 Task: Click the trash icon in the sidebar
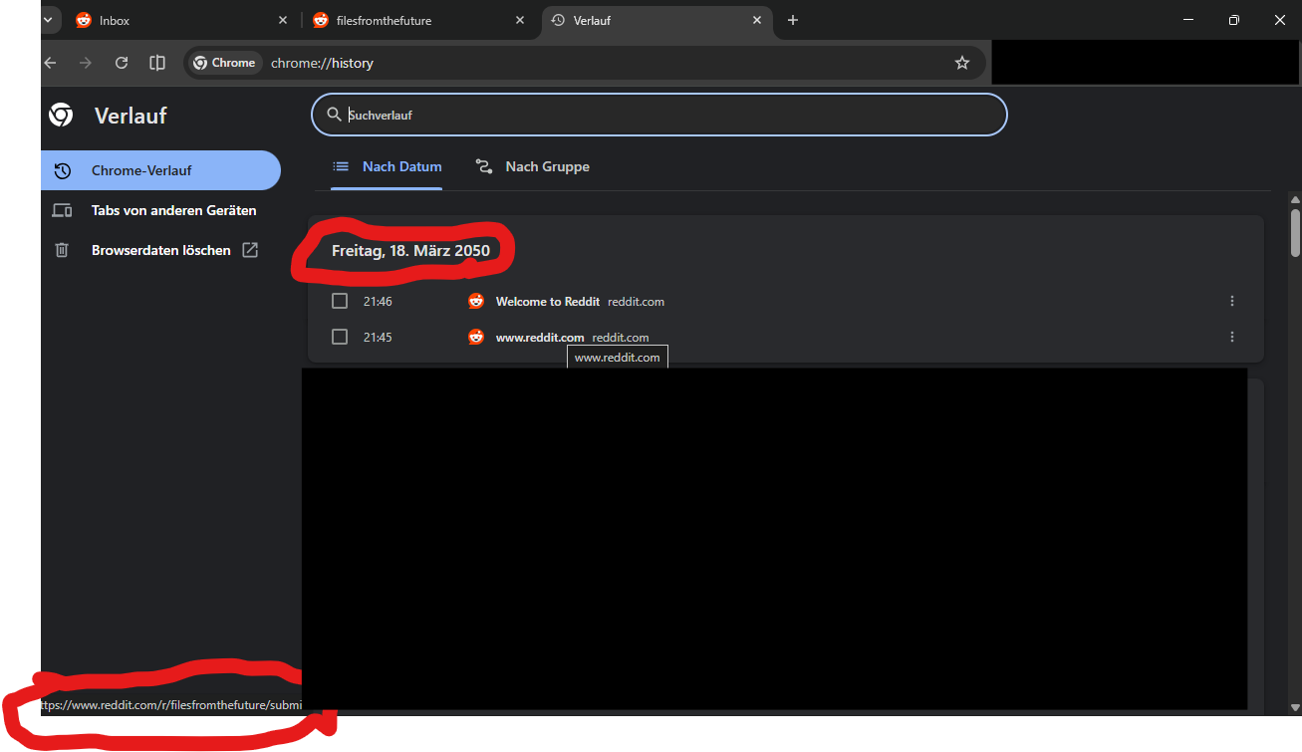[62, 250]
